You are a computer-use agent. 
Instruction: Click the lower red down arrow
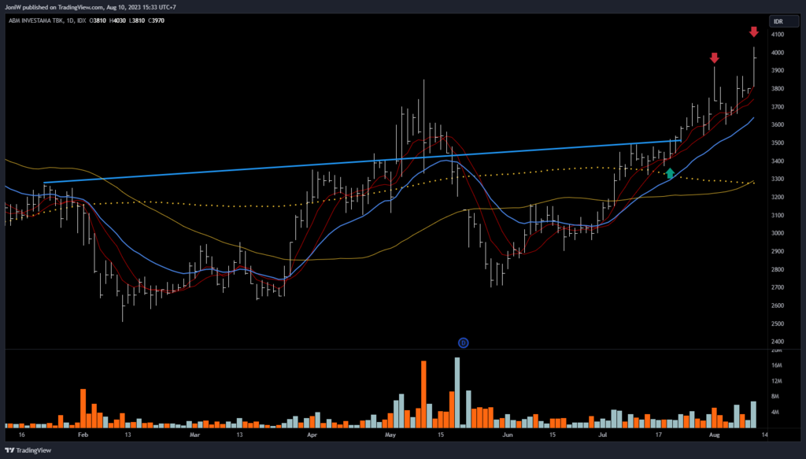click(714, 58)
